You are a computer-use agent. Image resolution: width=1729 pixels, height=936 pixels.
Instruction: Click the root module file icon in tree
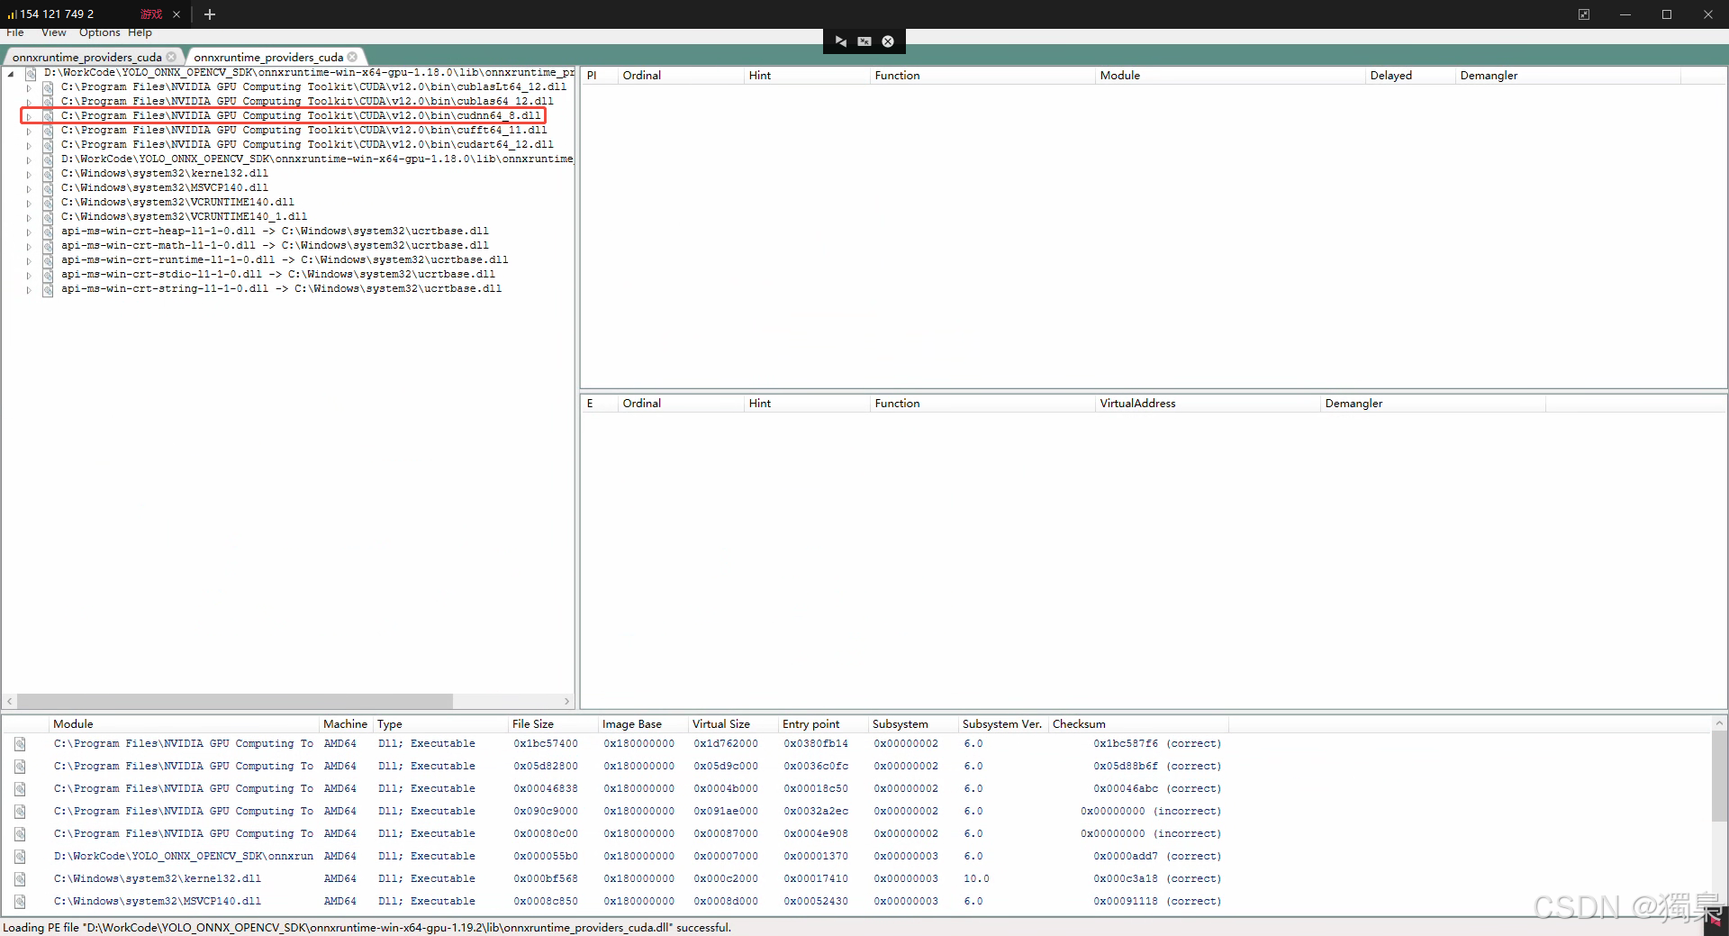[31, 73]
